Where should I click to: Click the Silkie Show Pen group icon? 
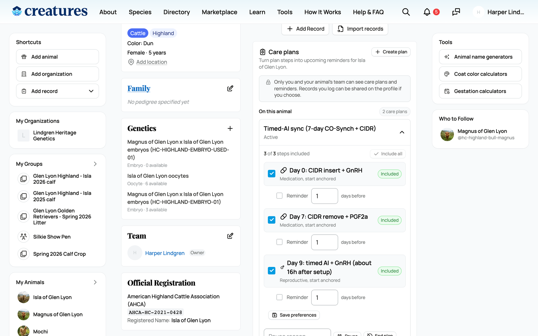coord(24,236)
